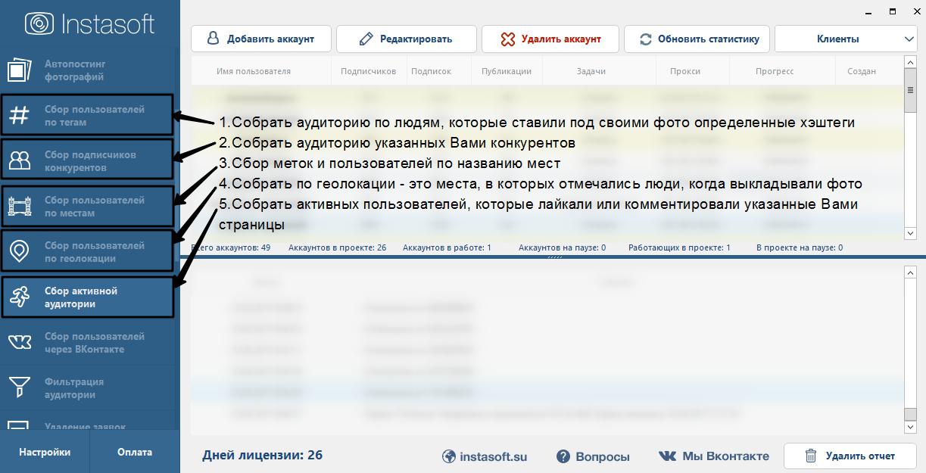Click Аккаунтов в работе: 1 status
Screen dimensions: 926x473
[x=447, y=247]
